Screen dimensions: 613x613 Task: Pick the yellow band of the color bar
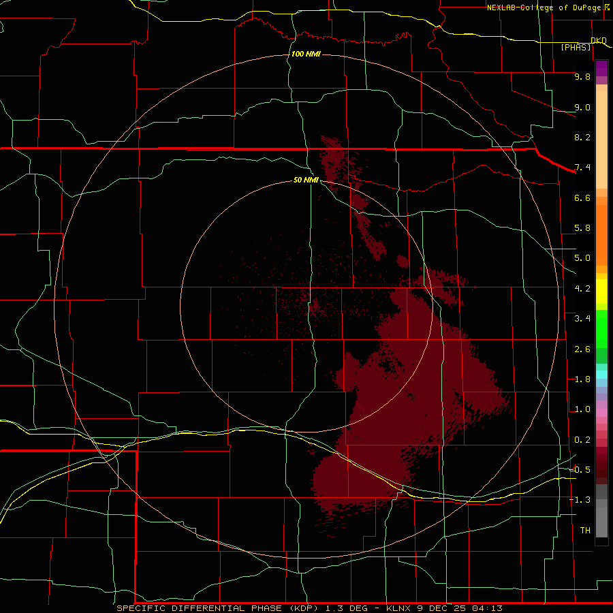[x=601, y=291]
